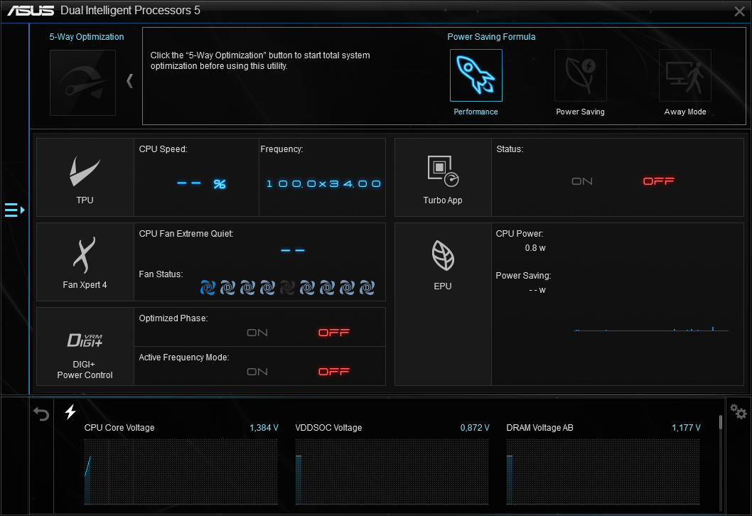Turn Turbo App status ON
The height and width of the screenshot is (516, 752).
(x=582, y=181)
